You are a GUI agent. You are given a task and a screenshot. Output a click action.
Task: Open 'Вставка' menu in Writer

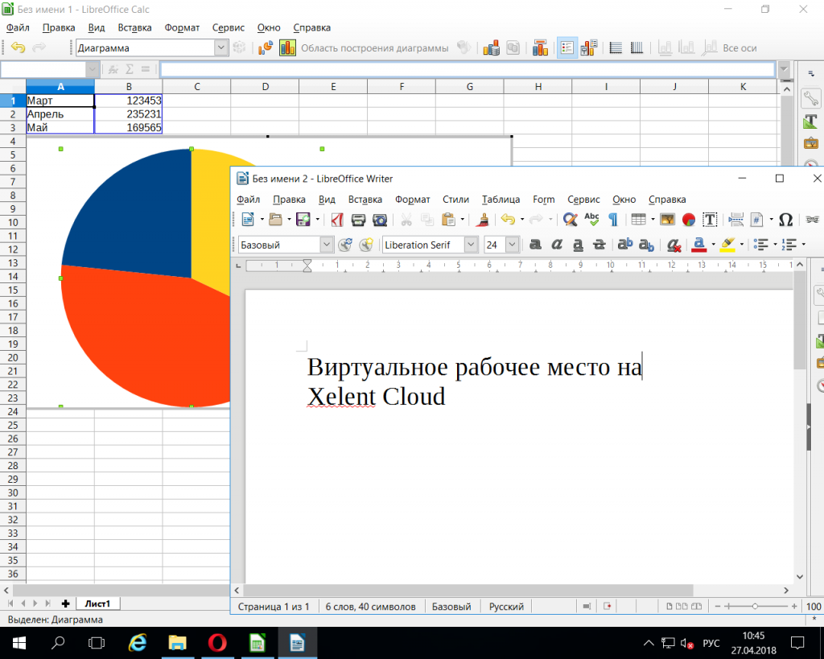(x=365, y=200)
